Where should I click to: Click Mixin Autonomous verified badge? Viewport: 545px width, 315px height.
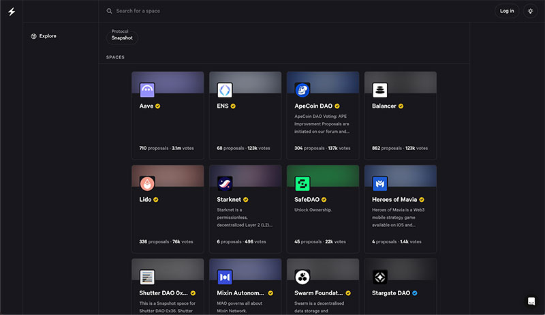coord(270,293)
